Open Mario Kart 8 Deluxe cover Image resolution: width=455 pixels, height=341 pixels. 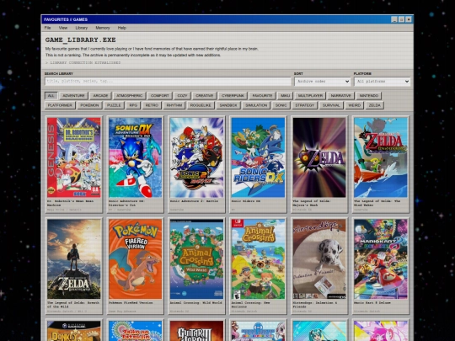point(381,259)
